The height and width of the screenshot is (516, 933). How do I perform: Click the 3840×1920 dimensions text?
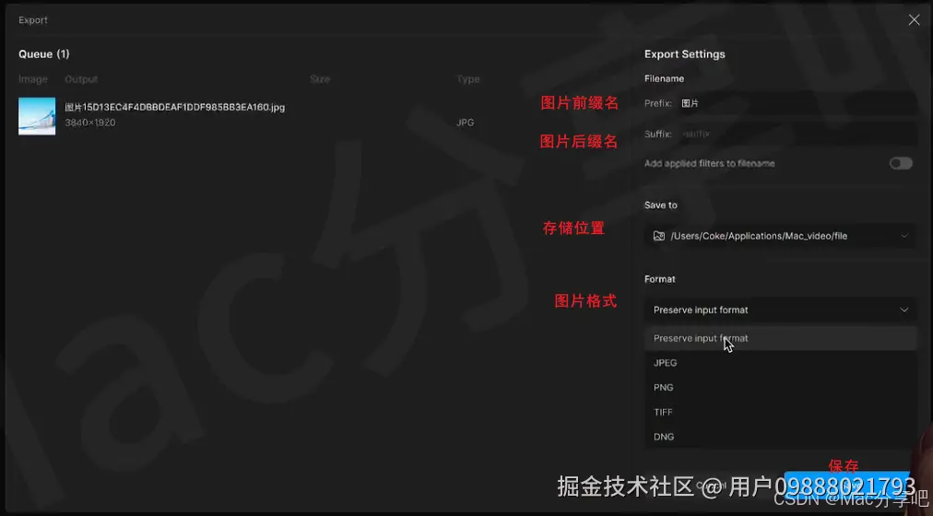point(90,123)
